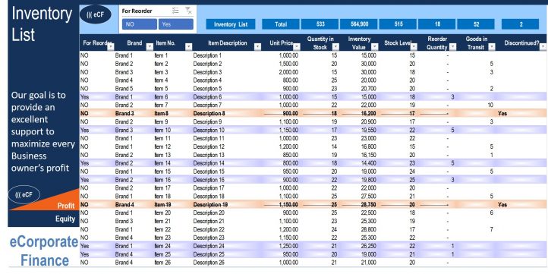This screenshot has width=548, height=274.
Task: Select the Description 8 cell in discontinued row
Action: [x=209, y=113]
